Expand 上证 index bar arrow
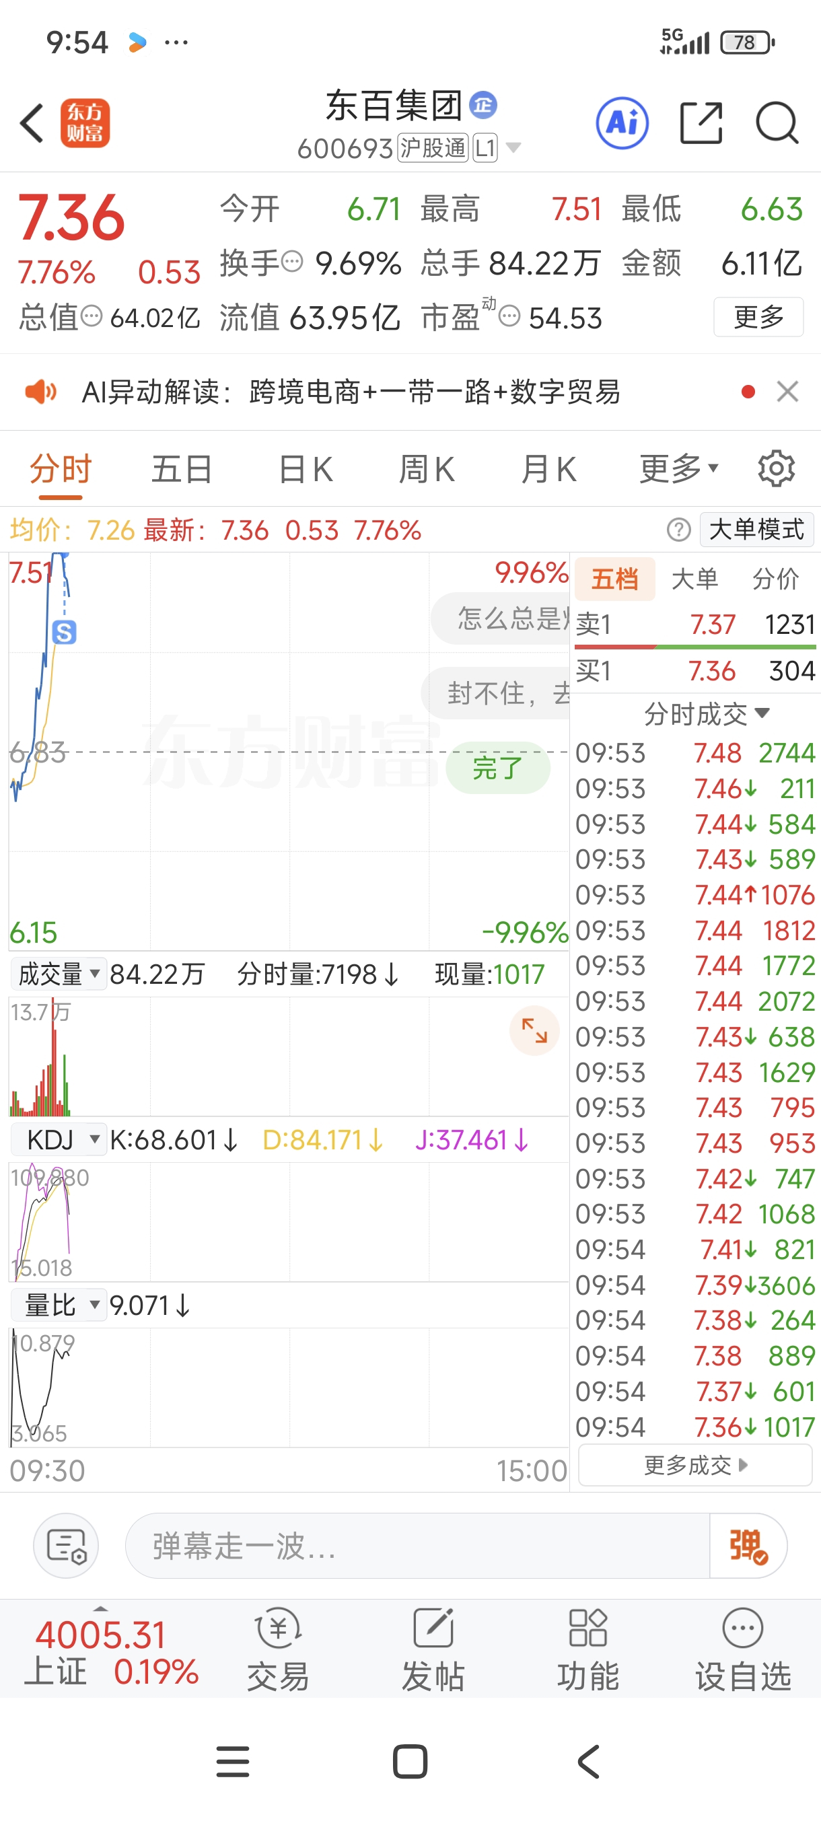 100,1609
